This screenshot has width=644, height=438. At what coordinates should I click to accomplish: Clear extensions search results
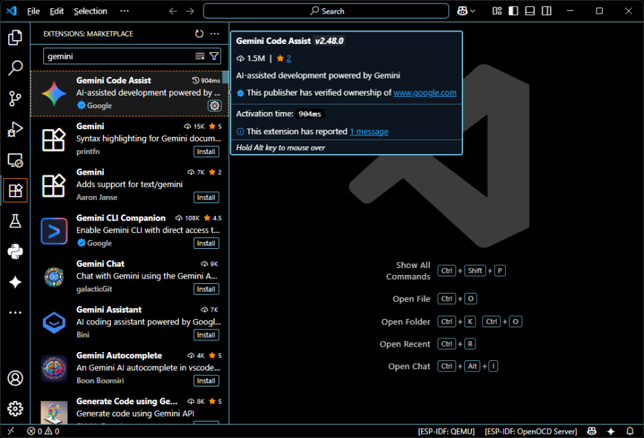200,56
